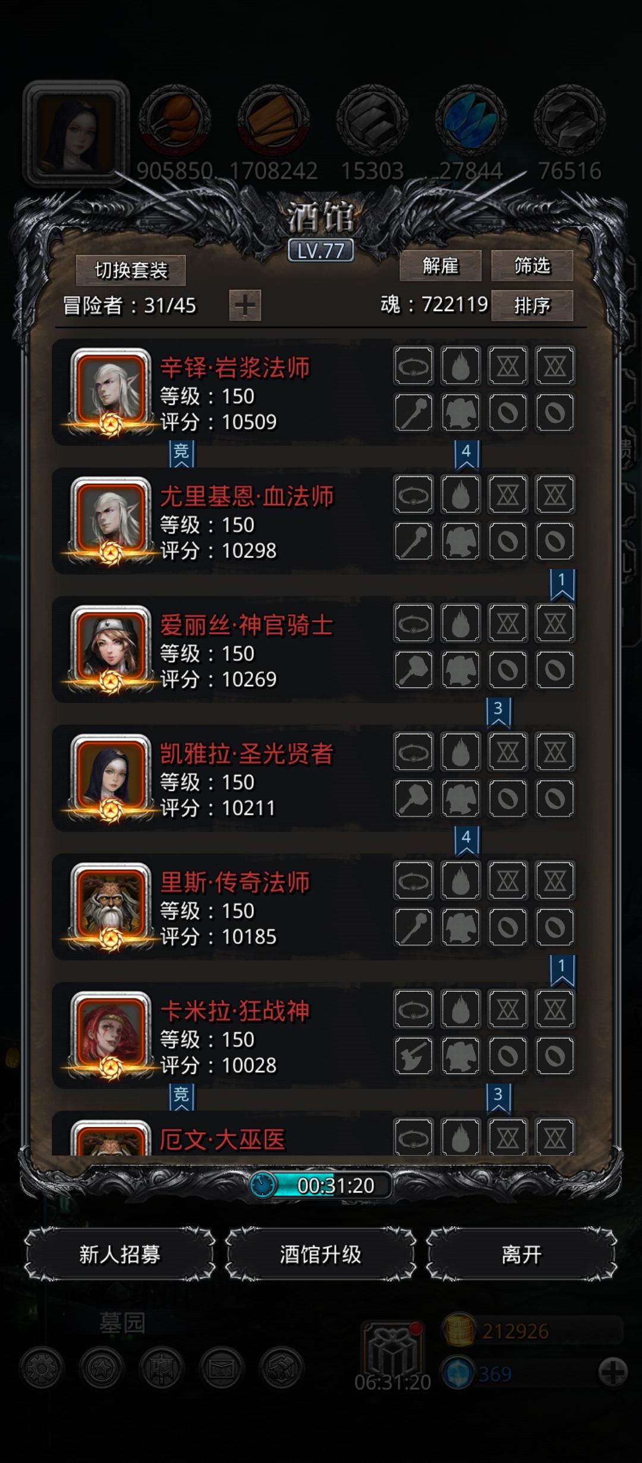Tap the 00:31:20 countdown timer bar
The image size is (642, 1463).
pyautogui.click(x=321, y=1186)
